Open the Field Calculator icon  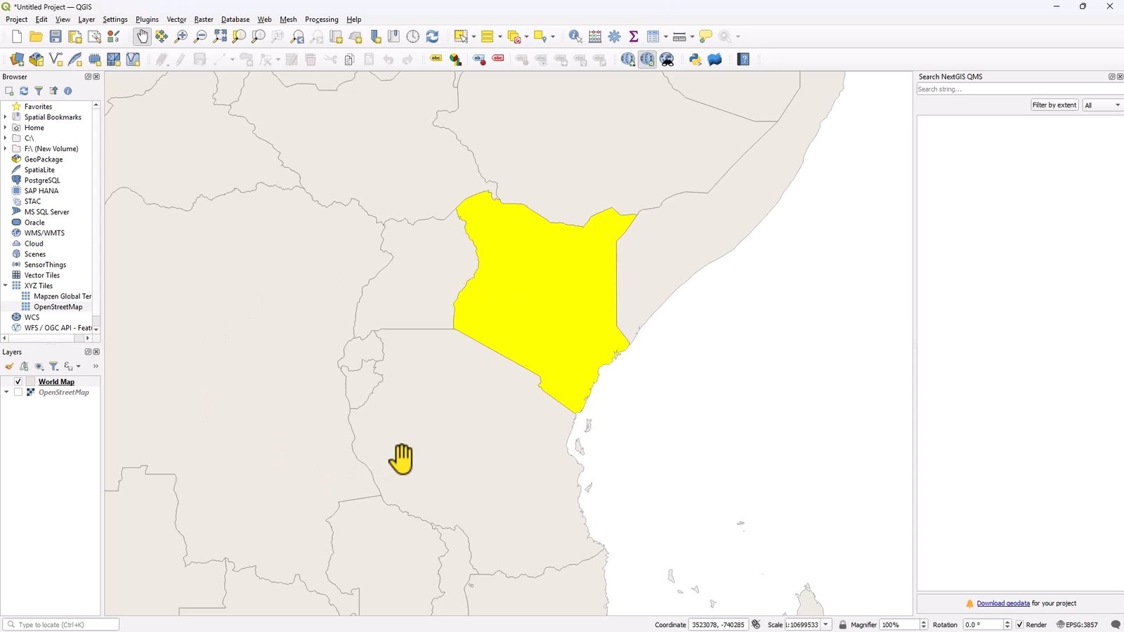(x=594, y=36)
